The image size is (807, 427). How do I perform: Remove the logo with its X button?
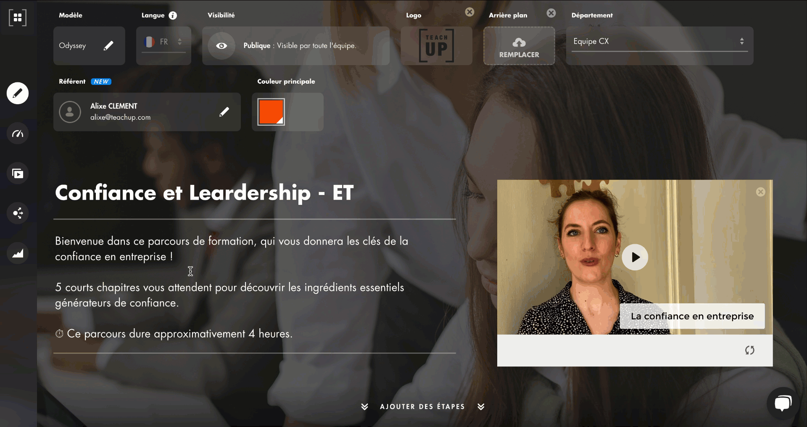(469, 12)
